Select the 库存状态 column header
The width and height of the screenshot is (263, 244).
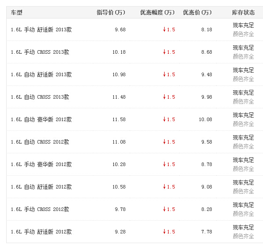coord(244,12)
